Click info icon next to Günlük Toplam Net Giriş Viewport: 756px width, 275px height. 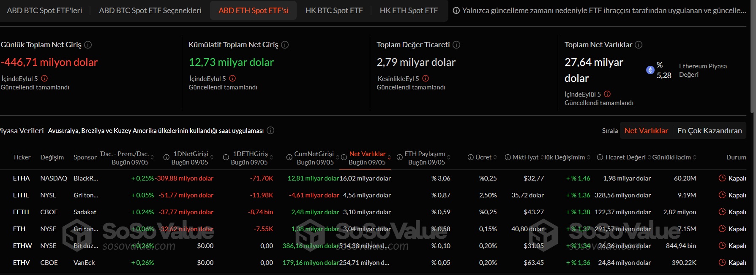click(x=88, y=45)
